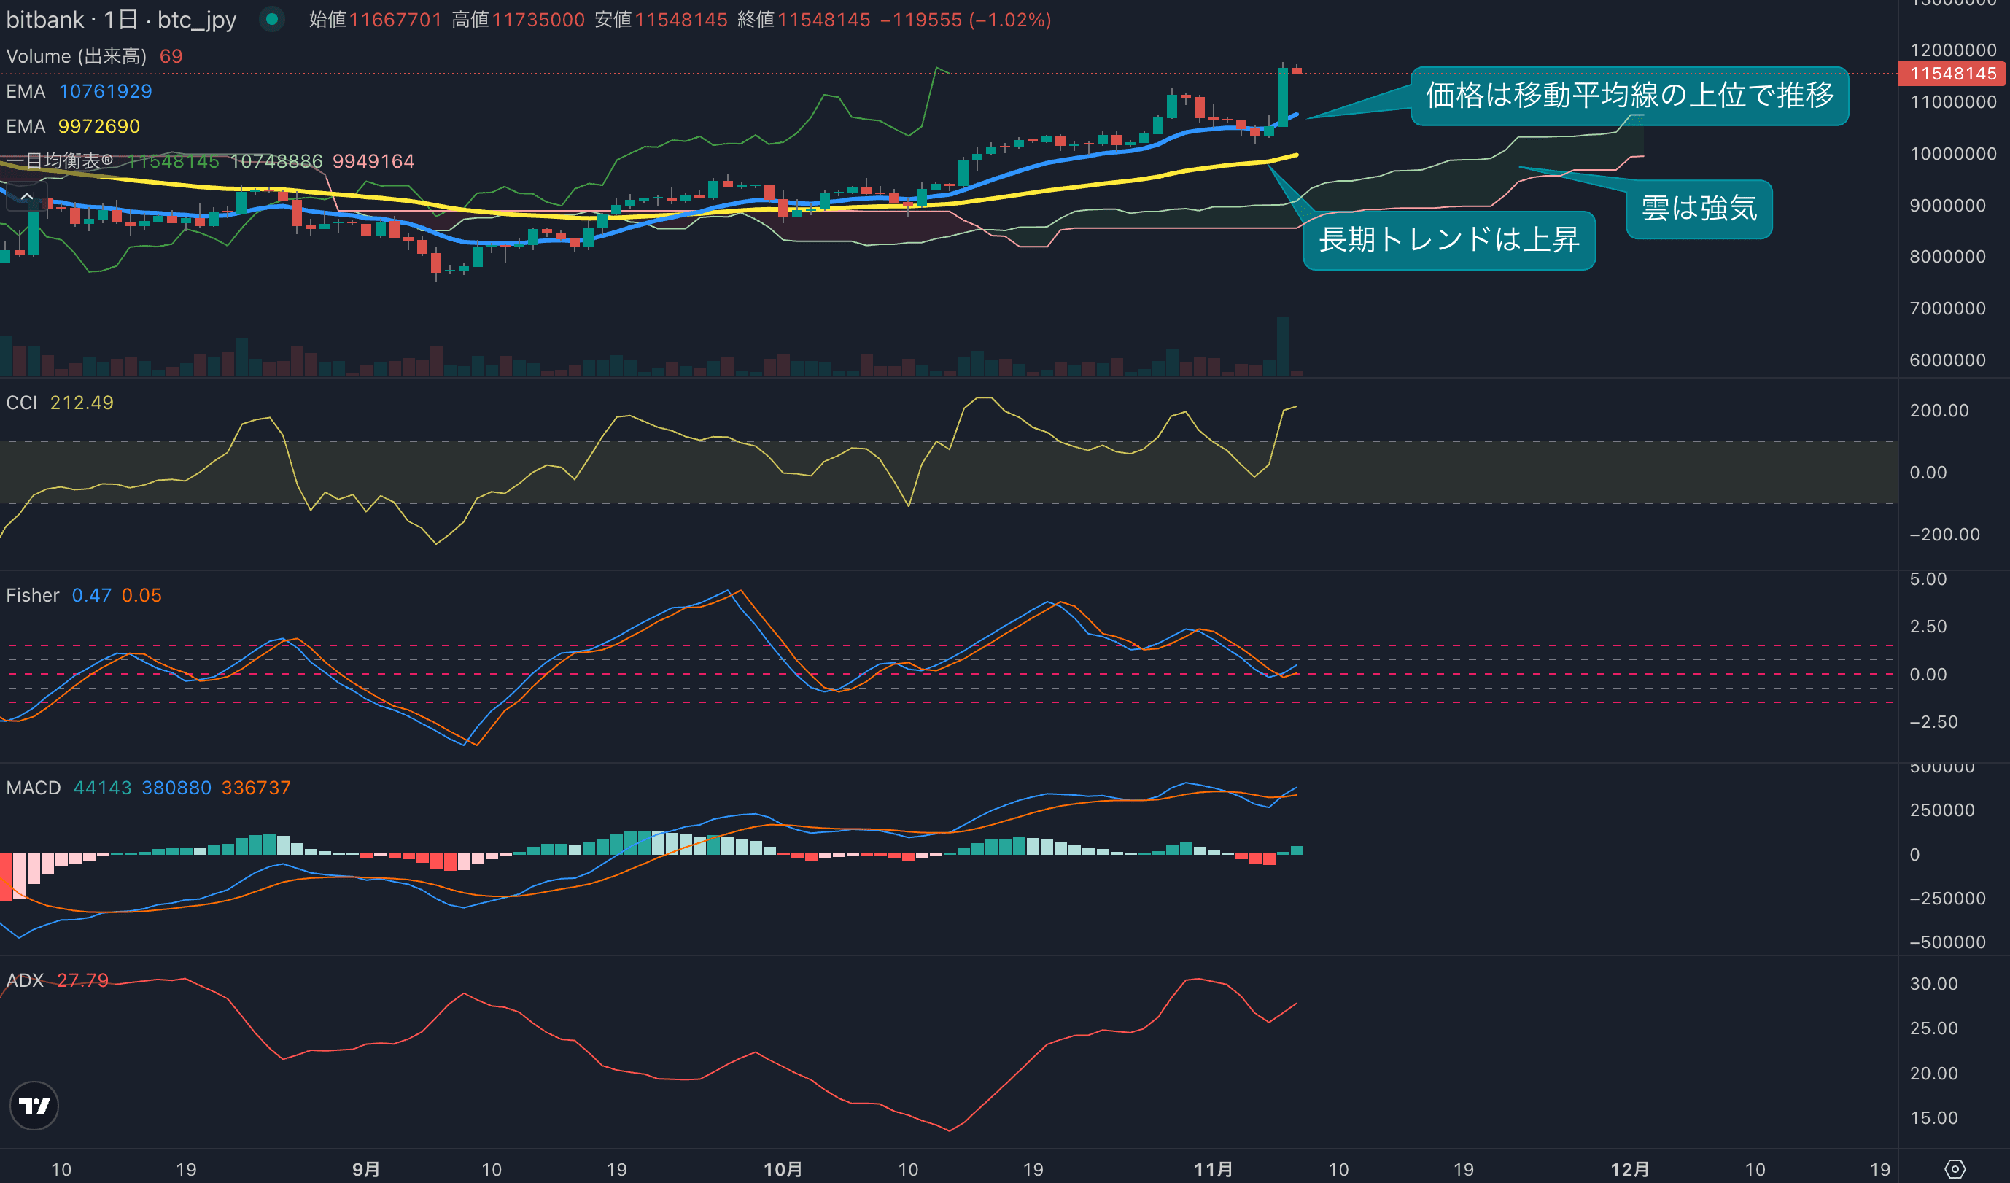Screen dimensions: 2010x1183
Task: Collapse the indicator legend with chevron
Action: 26,196
